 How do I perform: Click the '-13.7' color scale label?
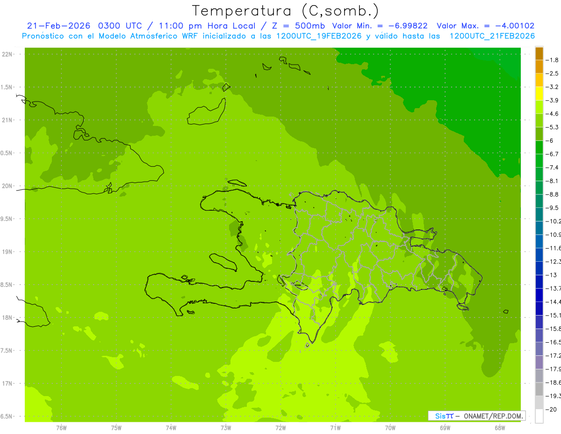[554, 288]
